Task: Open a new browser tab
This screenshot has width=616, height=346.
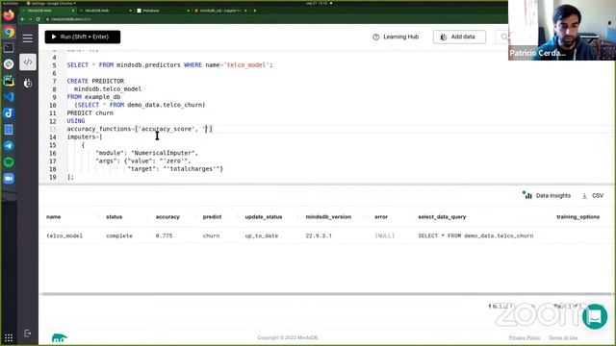Action: [254, 11]
